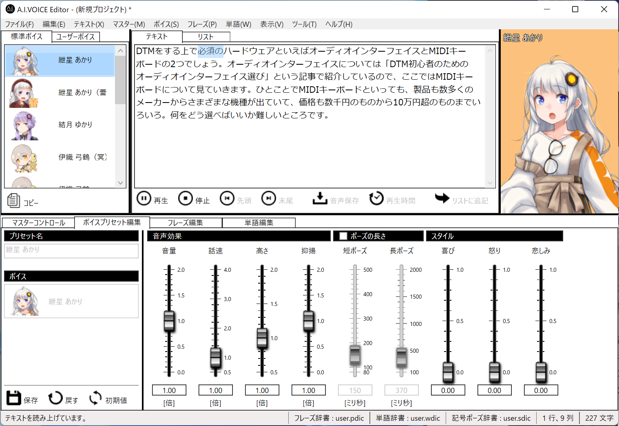Viewport: 619px width, 426px height.
Task: Open the ボイス(S) menu
Action: 166,24
